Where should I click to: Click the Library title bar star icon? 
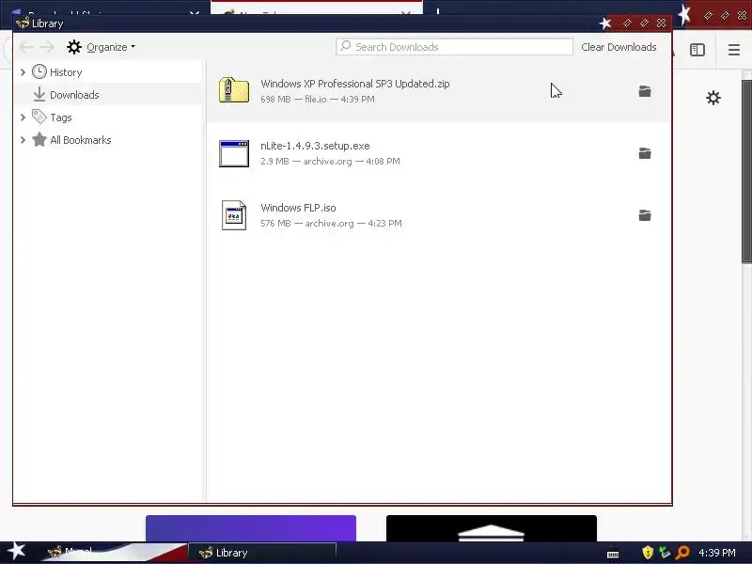point(605,23)
